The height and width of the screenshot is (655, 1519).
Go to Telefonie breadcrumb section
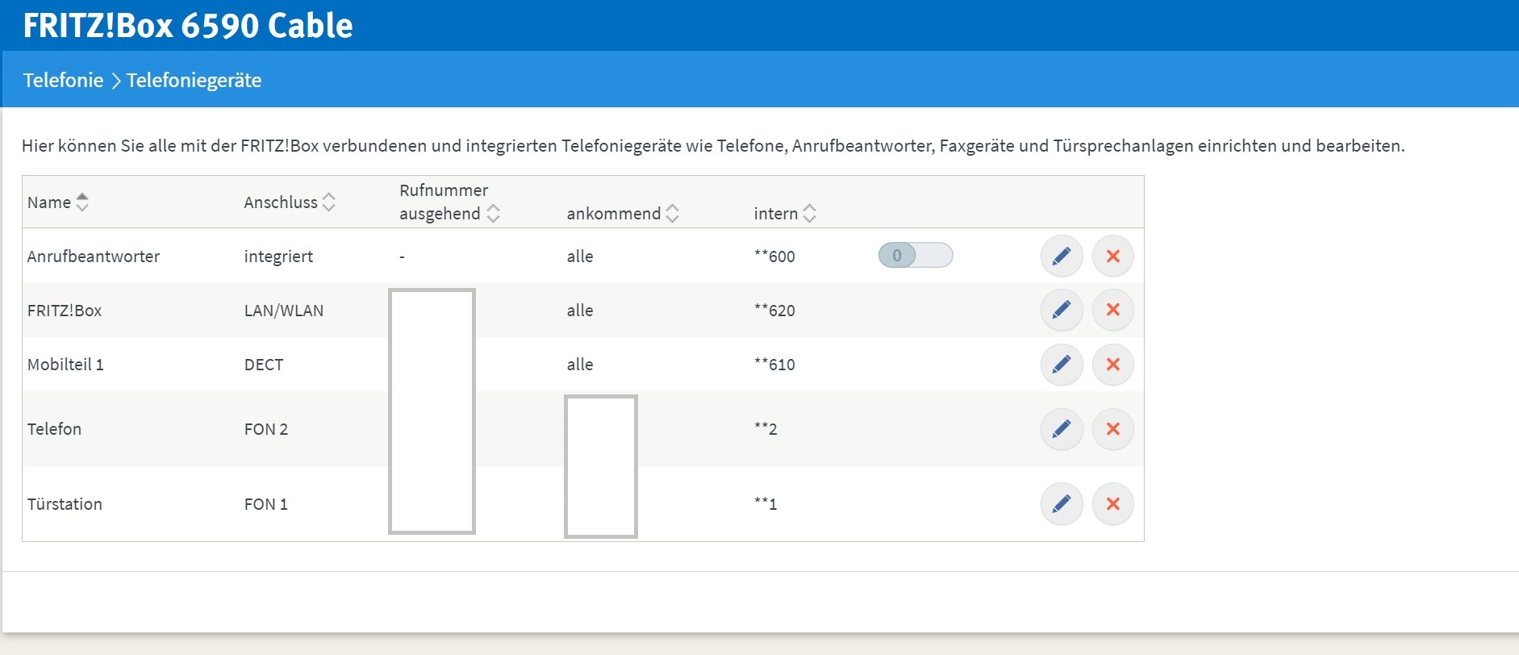tap(63, 81)
